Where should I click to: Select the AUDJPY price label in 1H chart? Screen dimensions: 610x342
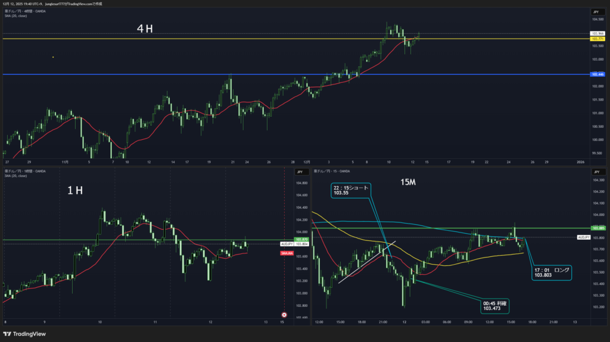point(287,244)
